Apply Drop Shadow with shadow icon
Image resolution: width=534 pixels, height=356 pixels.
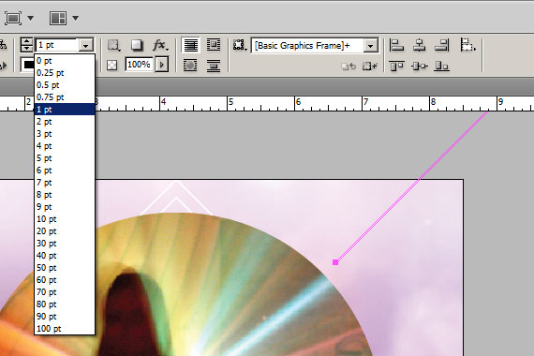point(137,45)
